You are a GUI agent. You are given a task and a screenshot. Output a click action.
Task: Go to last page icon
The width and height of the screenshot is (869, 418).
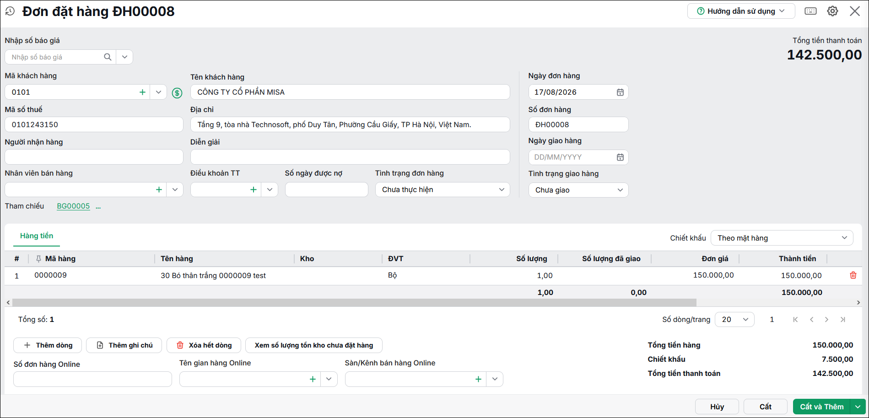pos(842,319)
